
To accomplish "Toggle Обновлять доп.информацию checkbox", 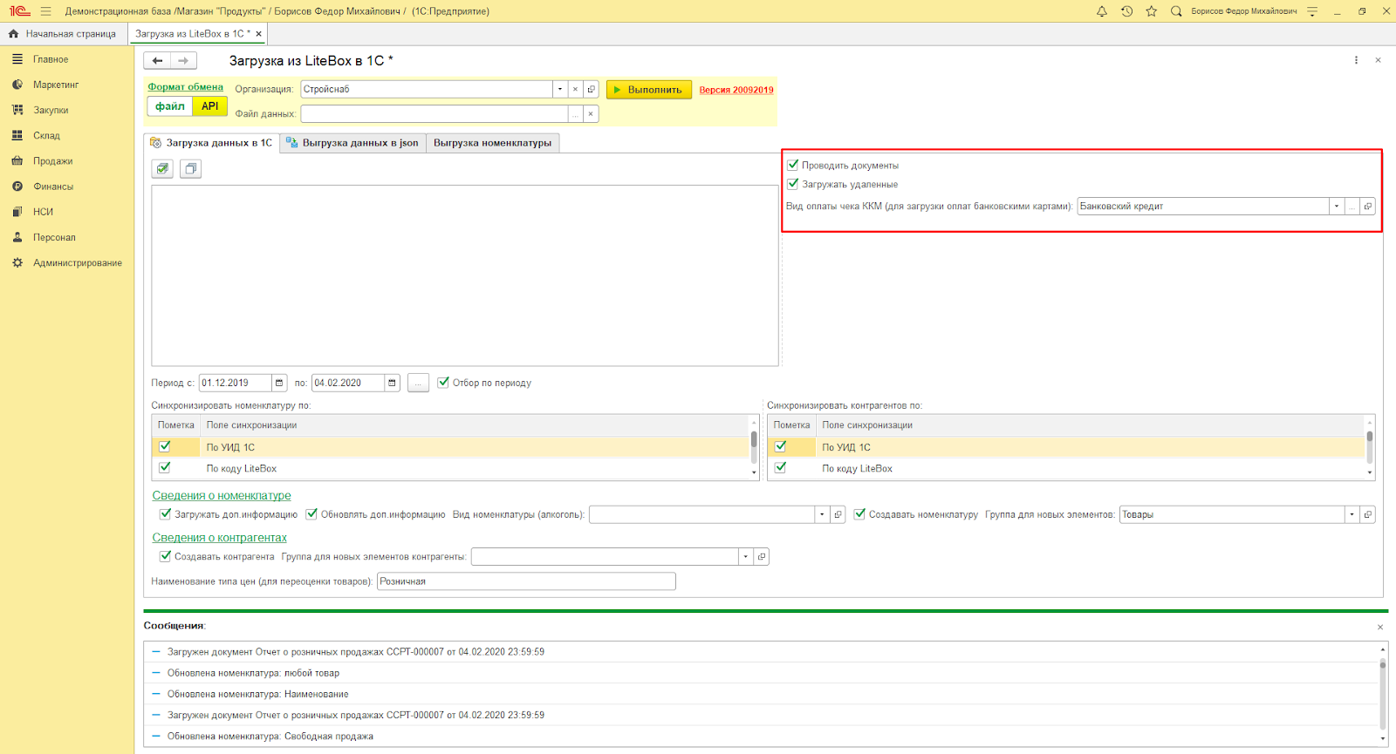I will [x=311, y=514].
